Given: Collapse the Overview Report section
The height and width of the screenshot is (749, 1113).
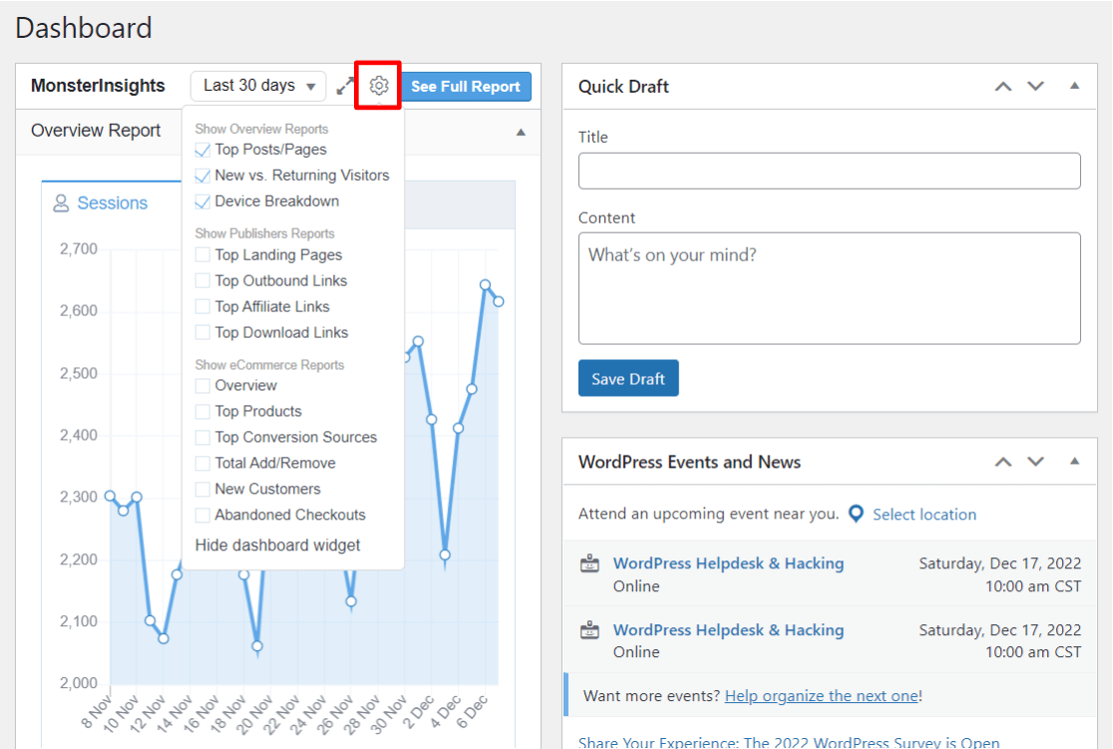Looking at the screenshot, I should [x=520, y=131].
